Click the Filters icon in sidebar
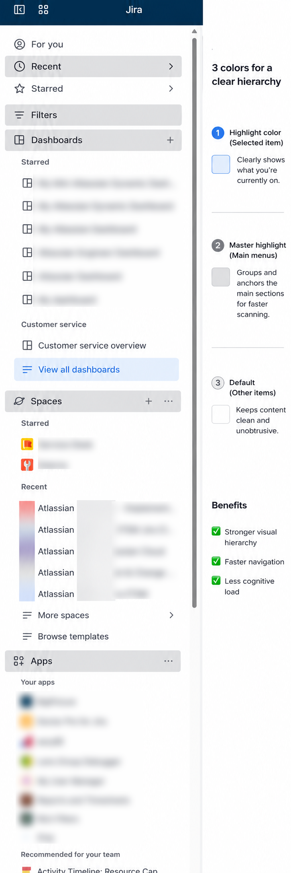This screenshot has height=873, width=291. coord(19,115)
